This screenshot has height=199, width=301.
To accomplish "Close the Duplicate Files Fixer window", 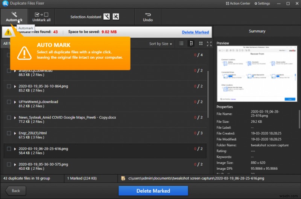I will coord(297,3).
